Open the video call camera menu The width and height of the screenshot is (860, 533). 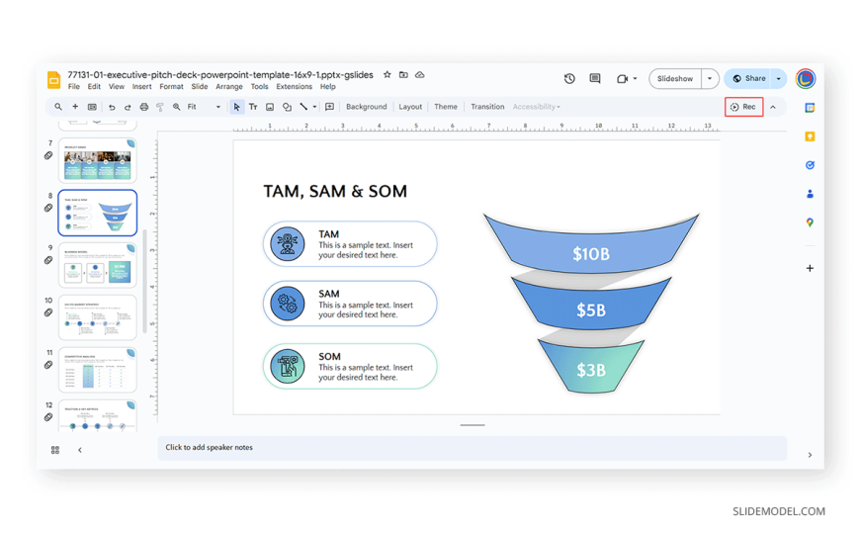pyautogui.click(x=627, y=78)
